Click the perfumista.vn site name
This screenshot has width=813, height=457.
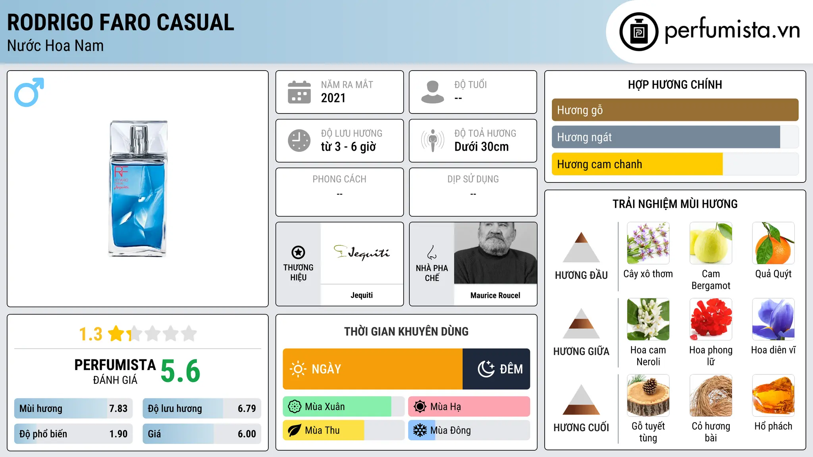click(732, 30)
